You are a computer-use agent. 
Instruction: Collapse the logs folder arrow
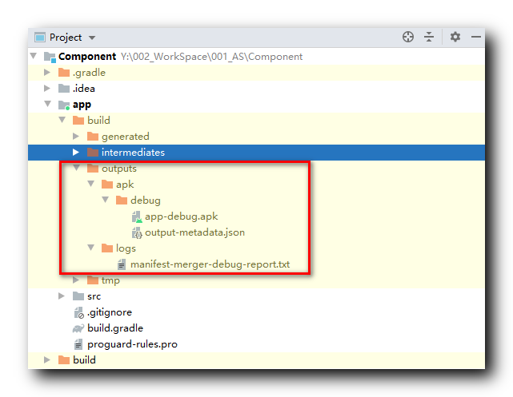click(91, 248)
